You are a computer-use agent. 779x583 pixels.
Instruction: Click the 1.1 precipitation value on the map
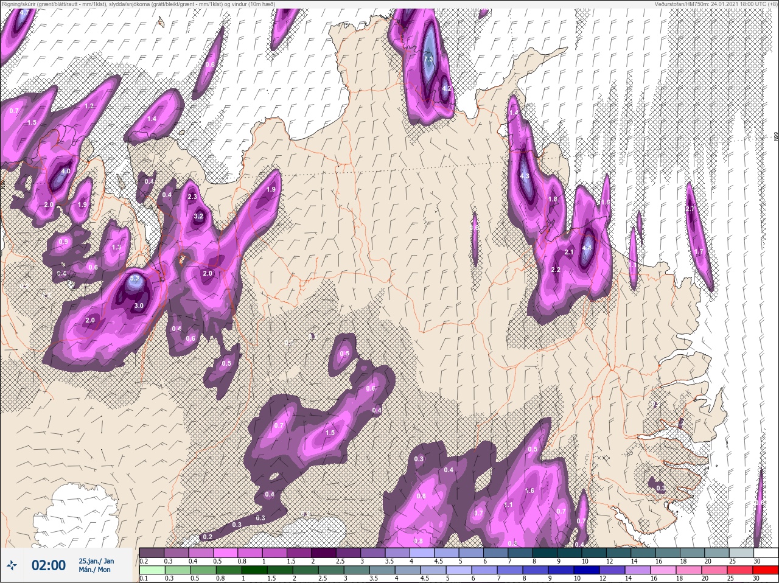[x=508, y=504]
